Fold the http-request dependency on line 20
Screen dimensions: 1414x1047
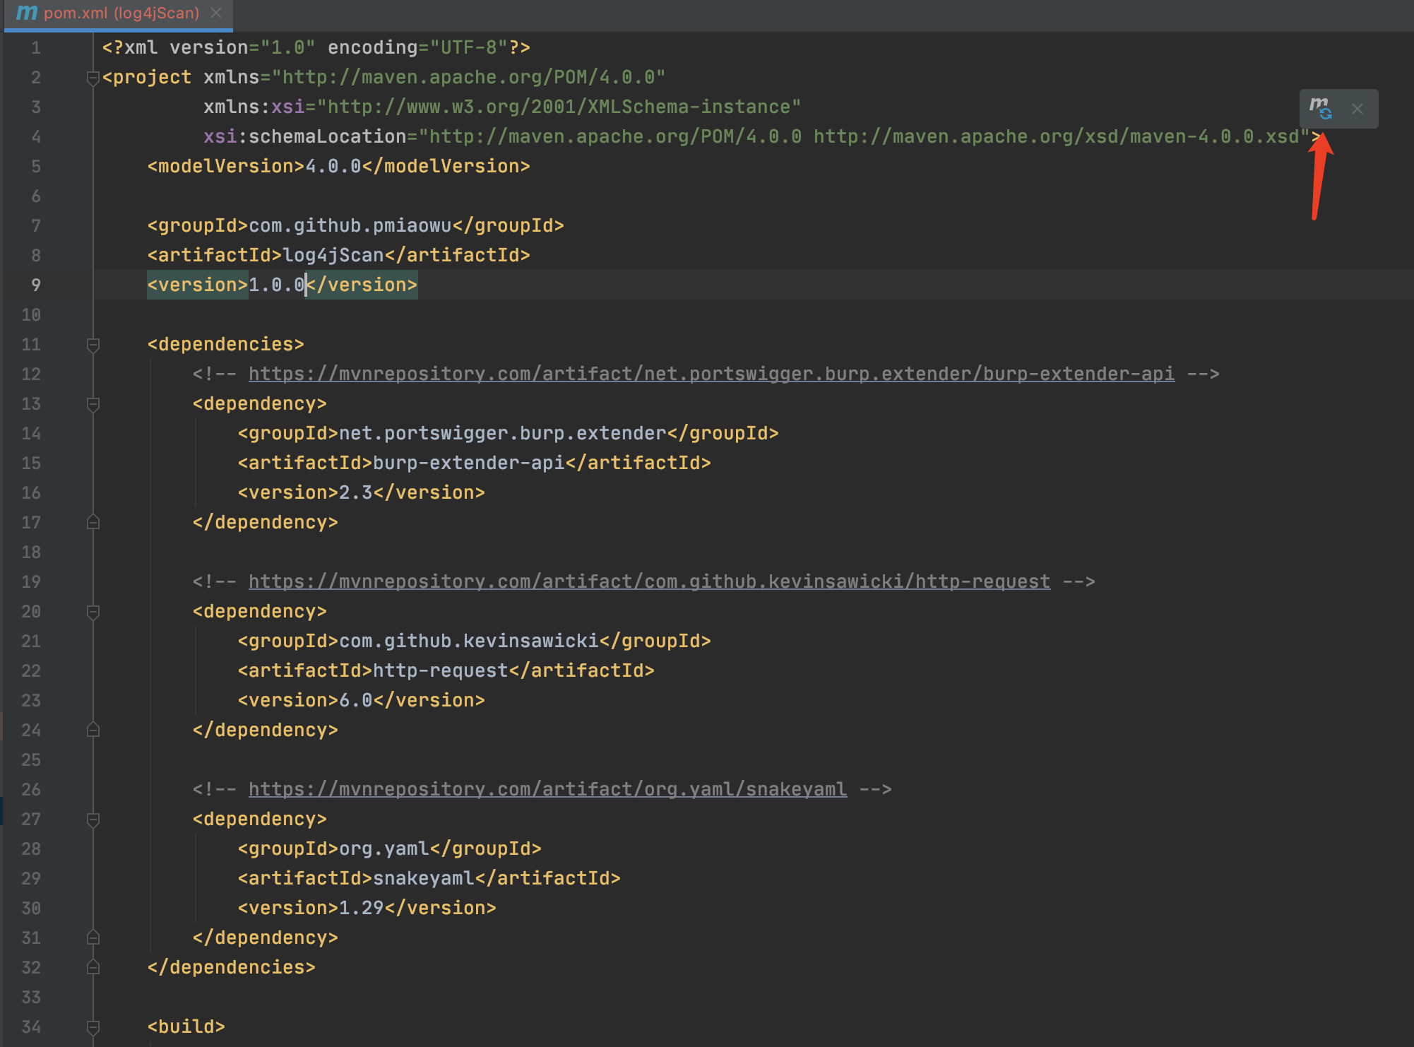point(93,612)
